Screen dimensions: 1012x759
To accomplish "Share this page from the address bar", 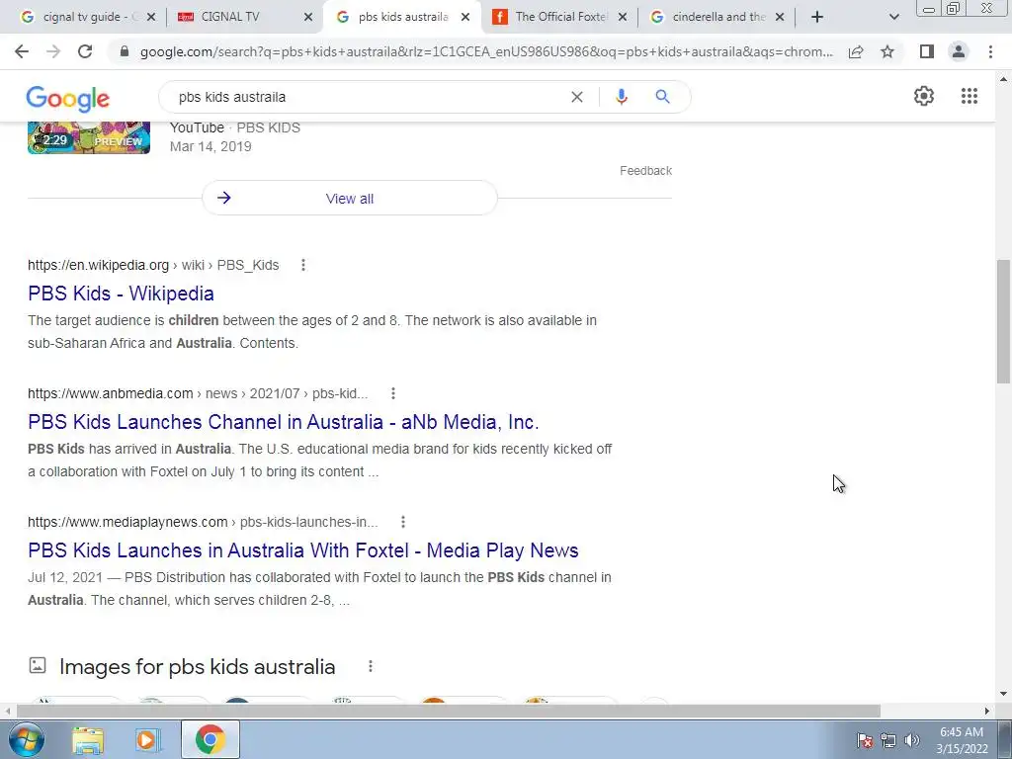I will (856, 51).
